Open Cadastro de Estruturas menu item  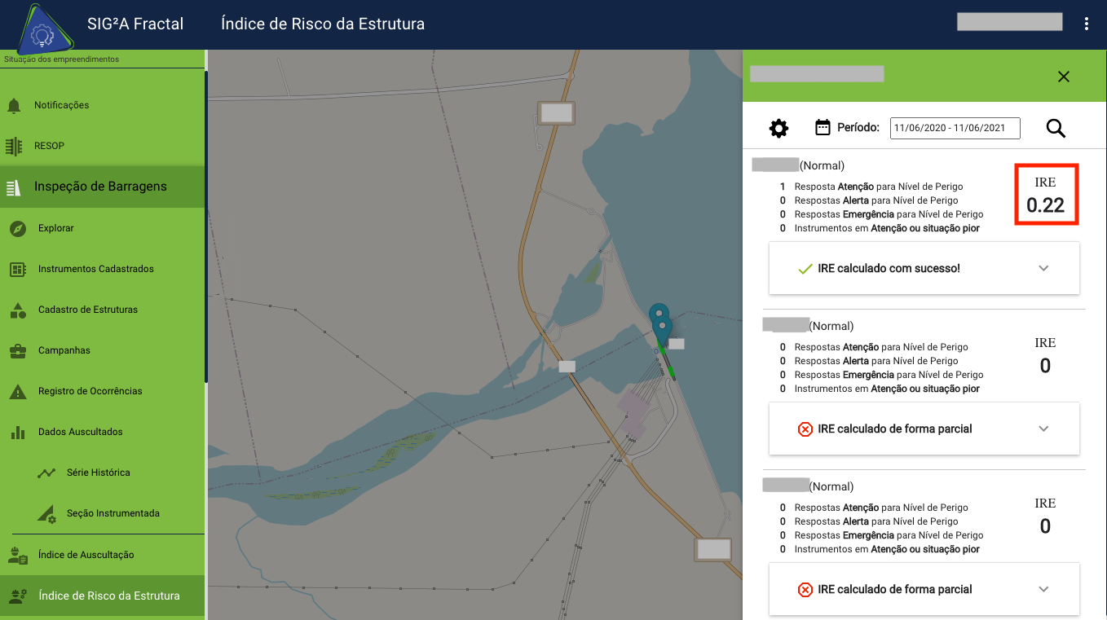(x=102, y=310)
